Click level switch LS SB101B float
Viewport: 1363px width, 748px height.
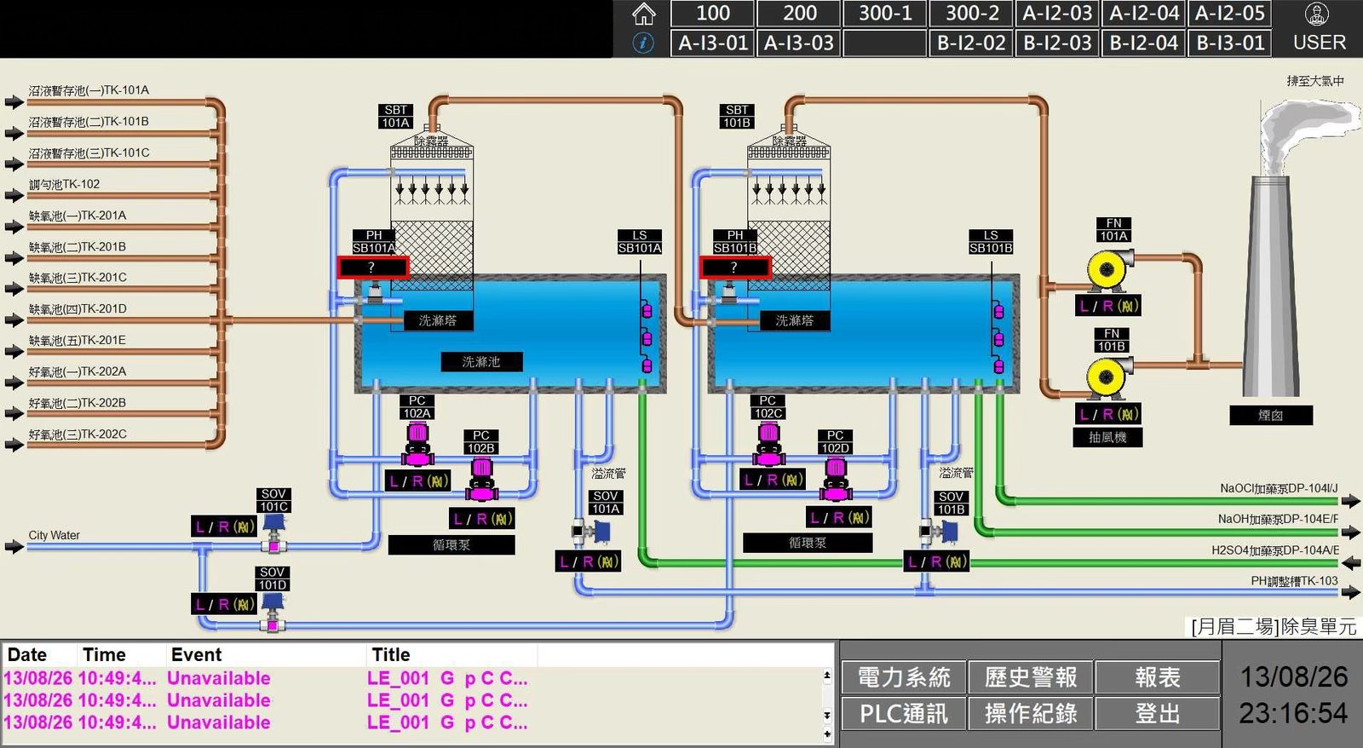998,338
